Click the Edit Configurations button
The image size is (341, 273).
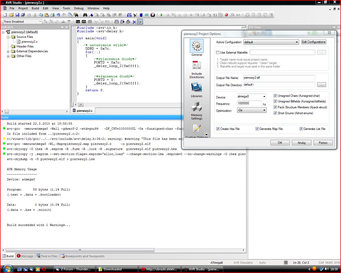314,42
